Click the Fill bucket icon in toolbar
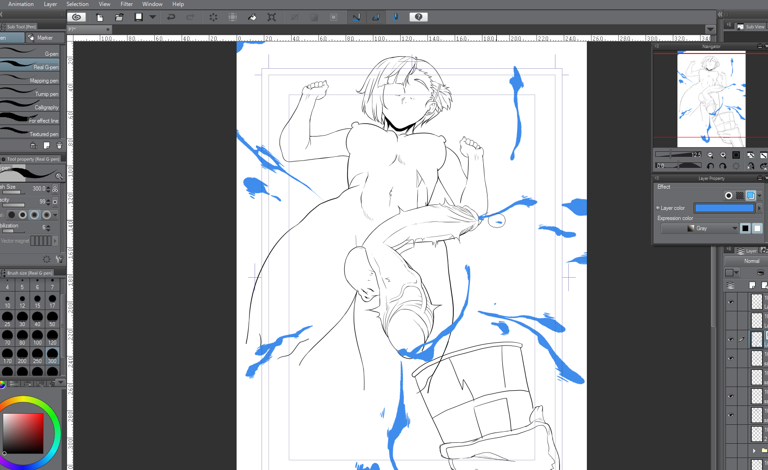Viewport: 768px width, 470px height. 252,17
